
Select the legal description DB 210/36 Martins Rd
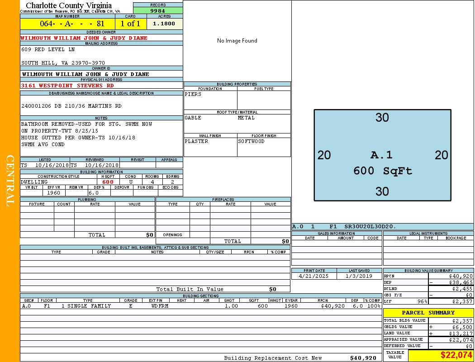coord(71,106)
